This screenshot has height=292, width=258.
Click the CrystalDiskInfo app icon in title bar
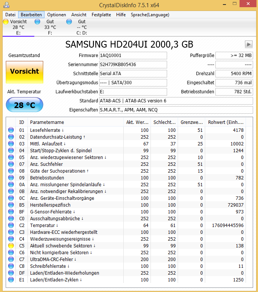coord(6,5)
